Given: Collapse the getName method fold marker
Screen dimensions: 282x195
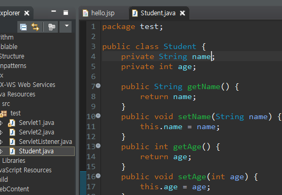Looking at the screenshot, I should tap(98, 85).
